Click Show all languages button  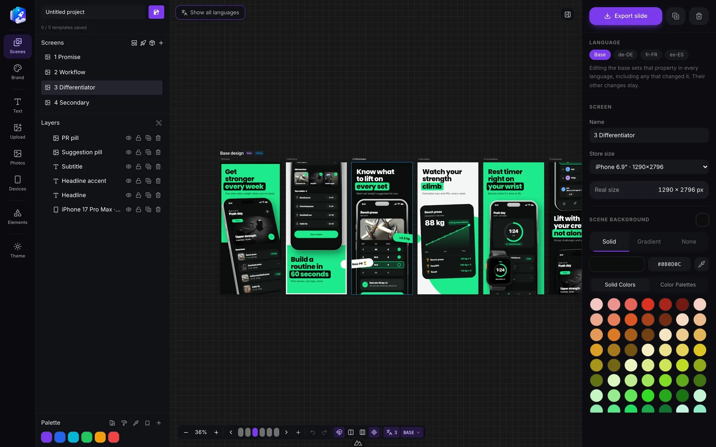(x=210, y=13)
